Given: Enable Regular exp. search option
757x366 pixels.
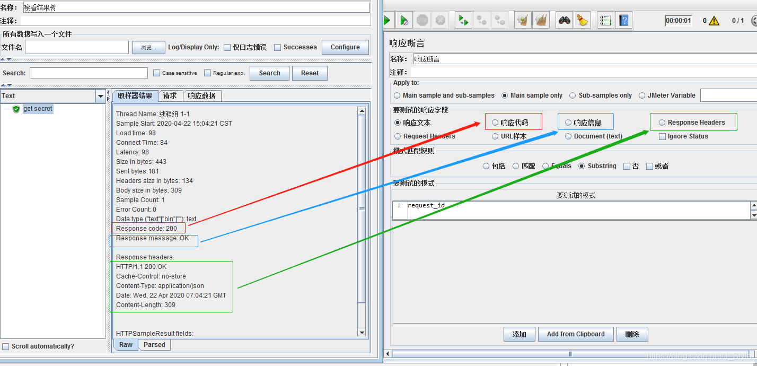Looking at the screenshot, I should pyautogui.click(x=207, y=73).
